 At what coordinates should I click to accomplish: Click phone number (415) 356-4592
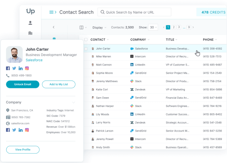point(212,49)
